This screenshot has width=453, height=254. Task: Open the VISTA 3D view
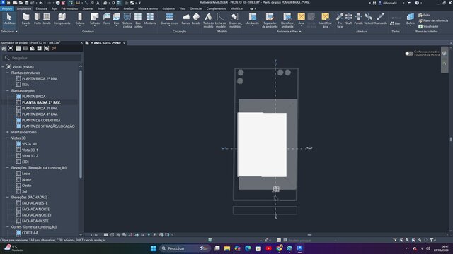coord(29,144)
